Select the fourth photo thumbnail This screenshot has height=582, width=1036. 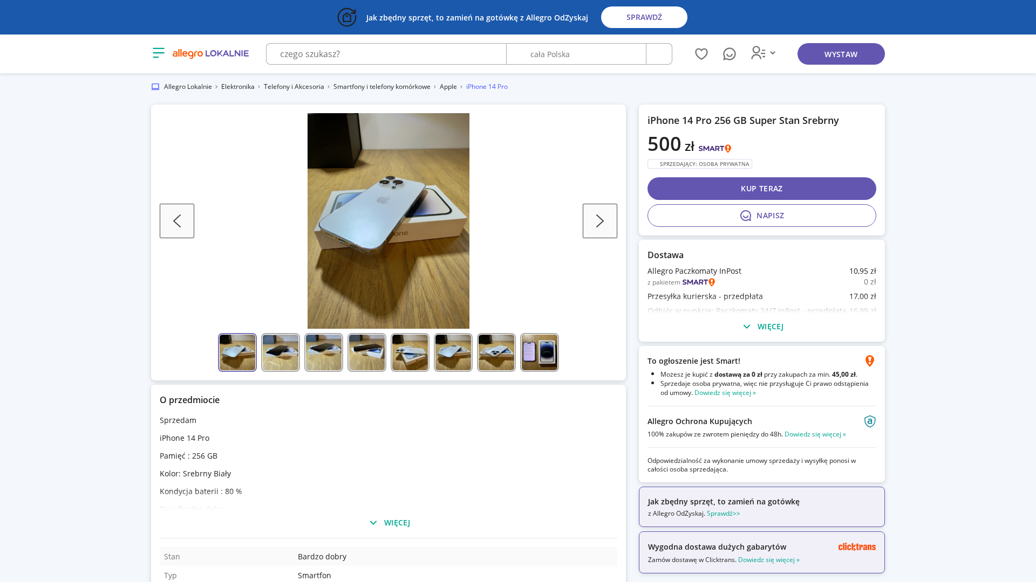[x=367, y=352]
